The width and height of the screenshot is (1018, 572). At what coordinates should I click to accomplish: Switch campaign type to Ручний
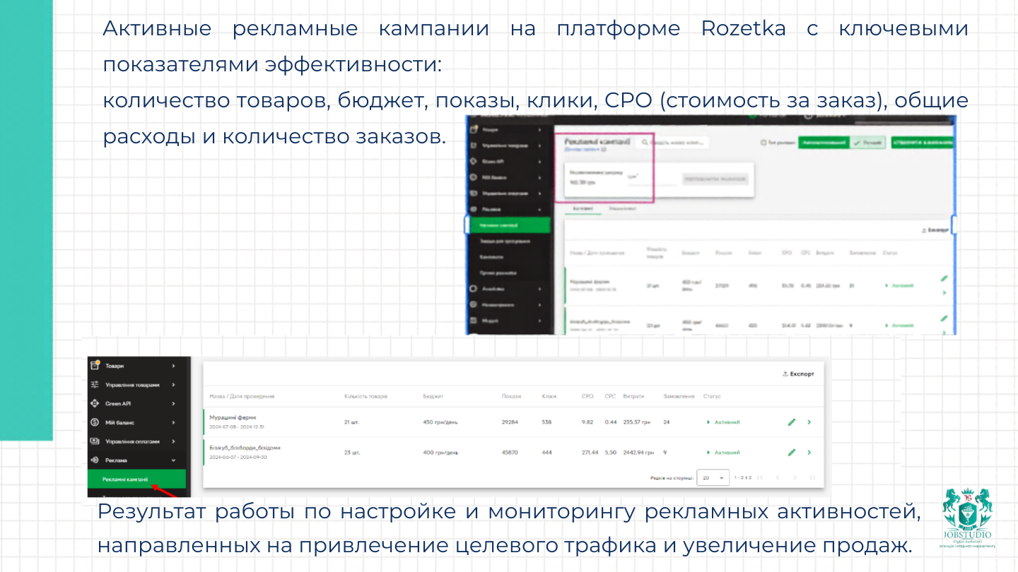867,142
